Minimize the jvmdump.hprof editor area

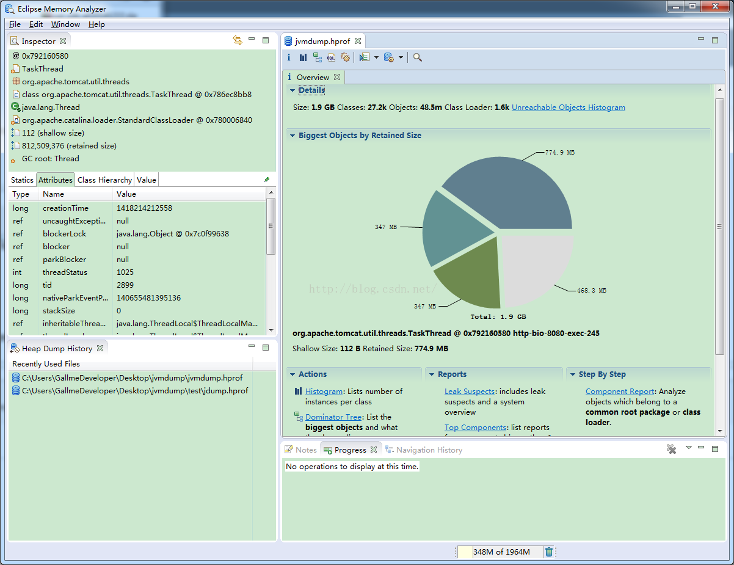(x=701, y=39)
